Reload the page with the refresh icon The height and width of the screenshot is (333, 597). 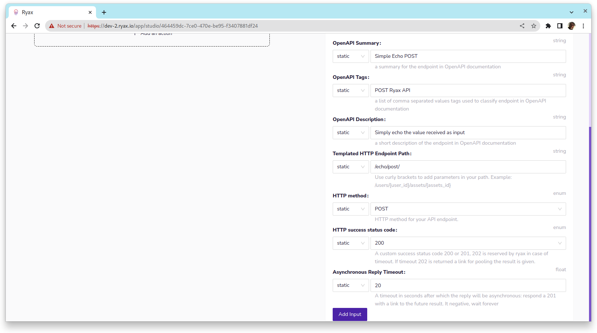pos(37,26)
